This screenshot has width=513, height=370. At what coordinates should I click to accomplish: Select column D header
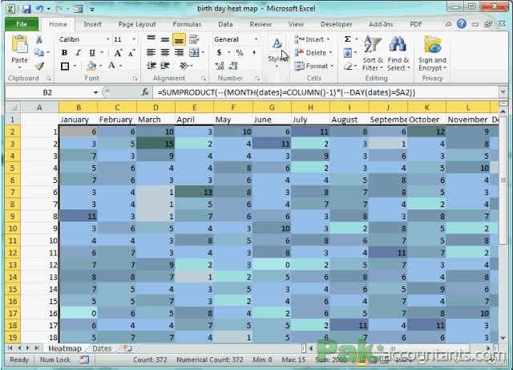click(x=156, y=108)
